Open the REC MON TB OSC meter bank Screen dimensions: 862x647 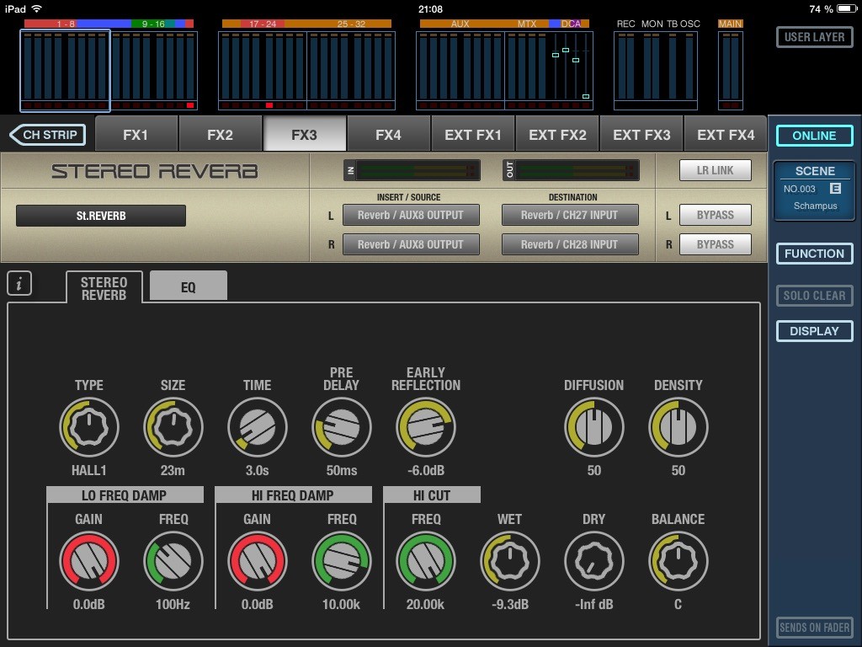click(655, 70)
